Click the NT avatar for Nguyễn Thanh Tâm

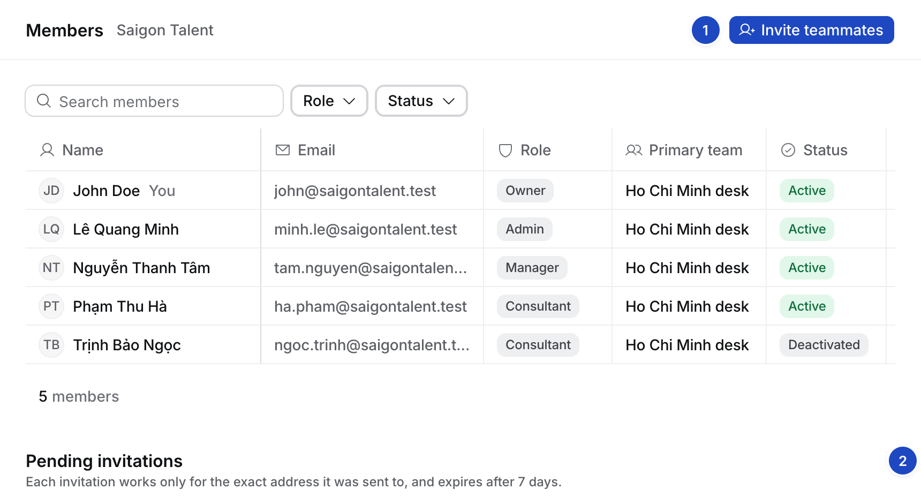(51, 268)
